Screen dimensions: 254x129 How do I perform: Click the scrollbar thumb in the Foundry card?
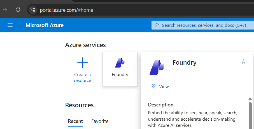(250, 114)
